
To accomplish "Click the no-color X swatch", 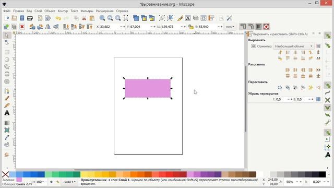I will point(5,174).
